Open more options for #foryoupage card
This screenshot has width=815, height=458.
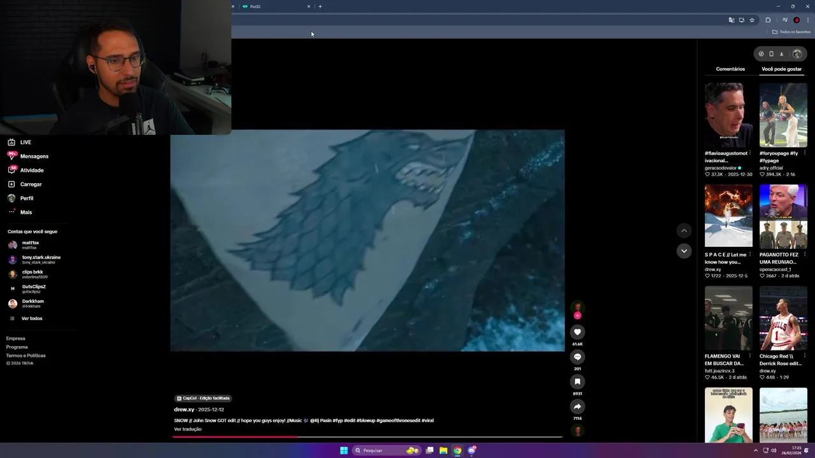click(x=804, y=153)
